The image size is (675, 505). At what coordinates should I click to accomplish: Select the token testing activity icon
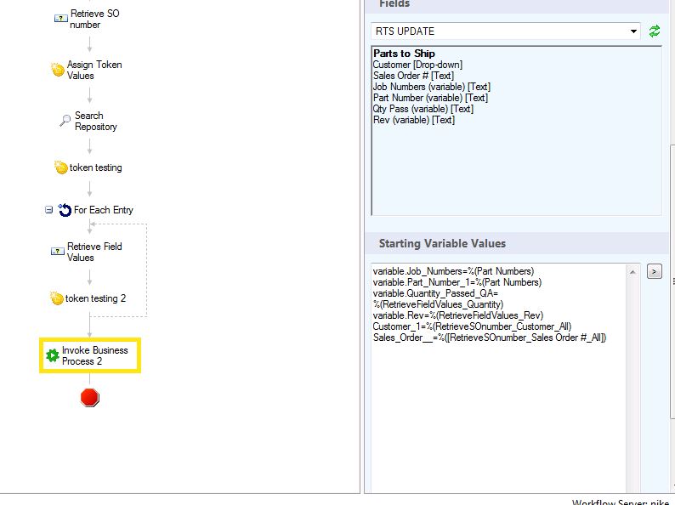pos(60,167)
